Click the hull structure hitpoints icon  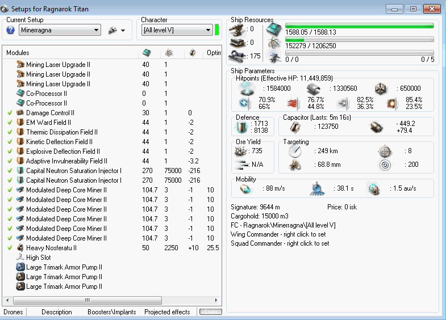(381, 89)
